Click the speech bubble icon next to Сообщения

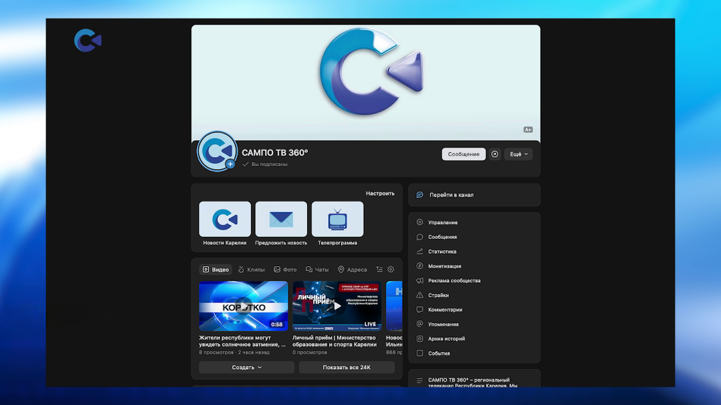coord(420,238)
